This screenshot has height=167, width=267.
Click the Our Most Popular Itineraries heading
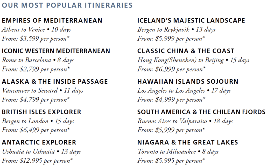67,5
